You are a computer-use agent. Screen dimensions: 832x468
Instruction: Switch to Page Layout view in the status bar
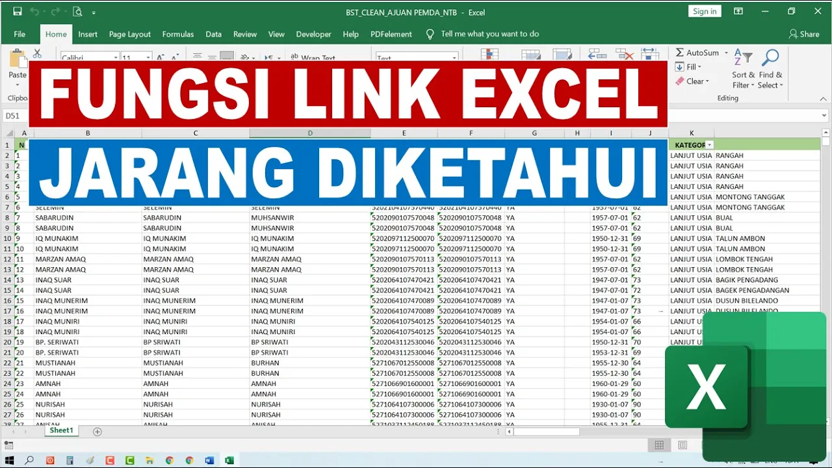[682, 445]
